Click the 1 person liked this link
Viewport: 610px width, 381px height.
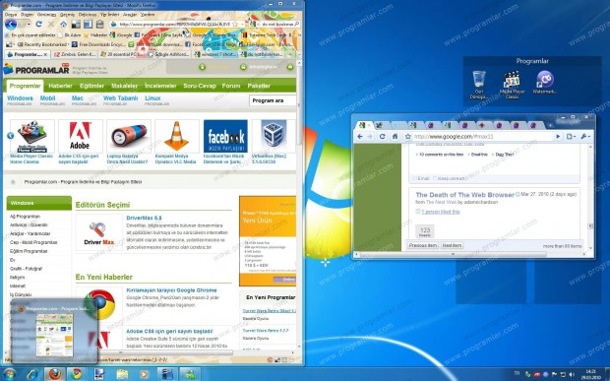pos(441,212)
